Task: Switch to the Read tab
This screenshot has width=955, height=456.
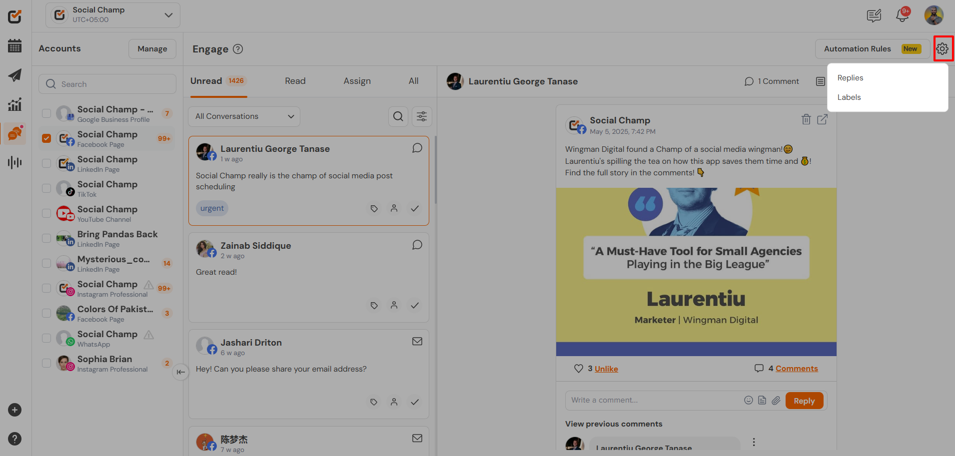Action: pyautogui.click(x=295, y=81)
